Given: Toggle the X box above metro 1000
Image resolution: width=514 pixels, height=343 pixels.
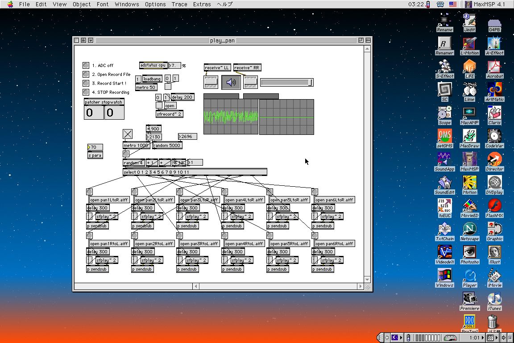Looking at the screenshot, I should click(128, 134).
